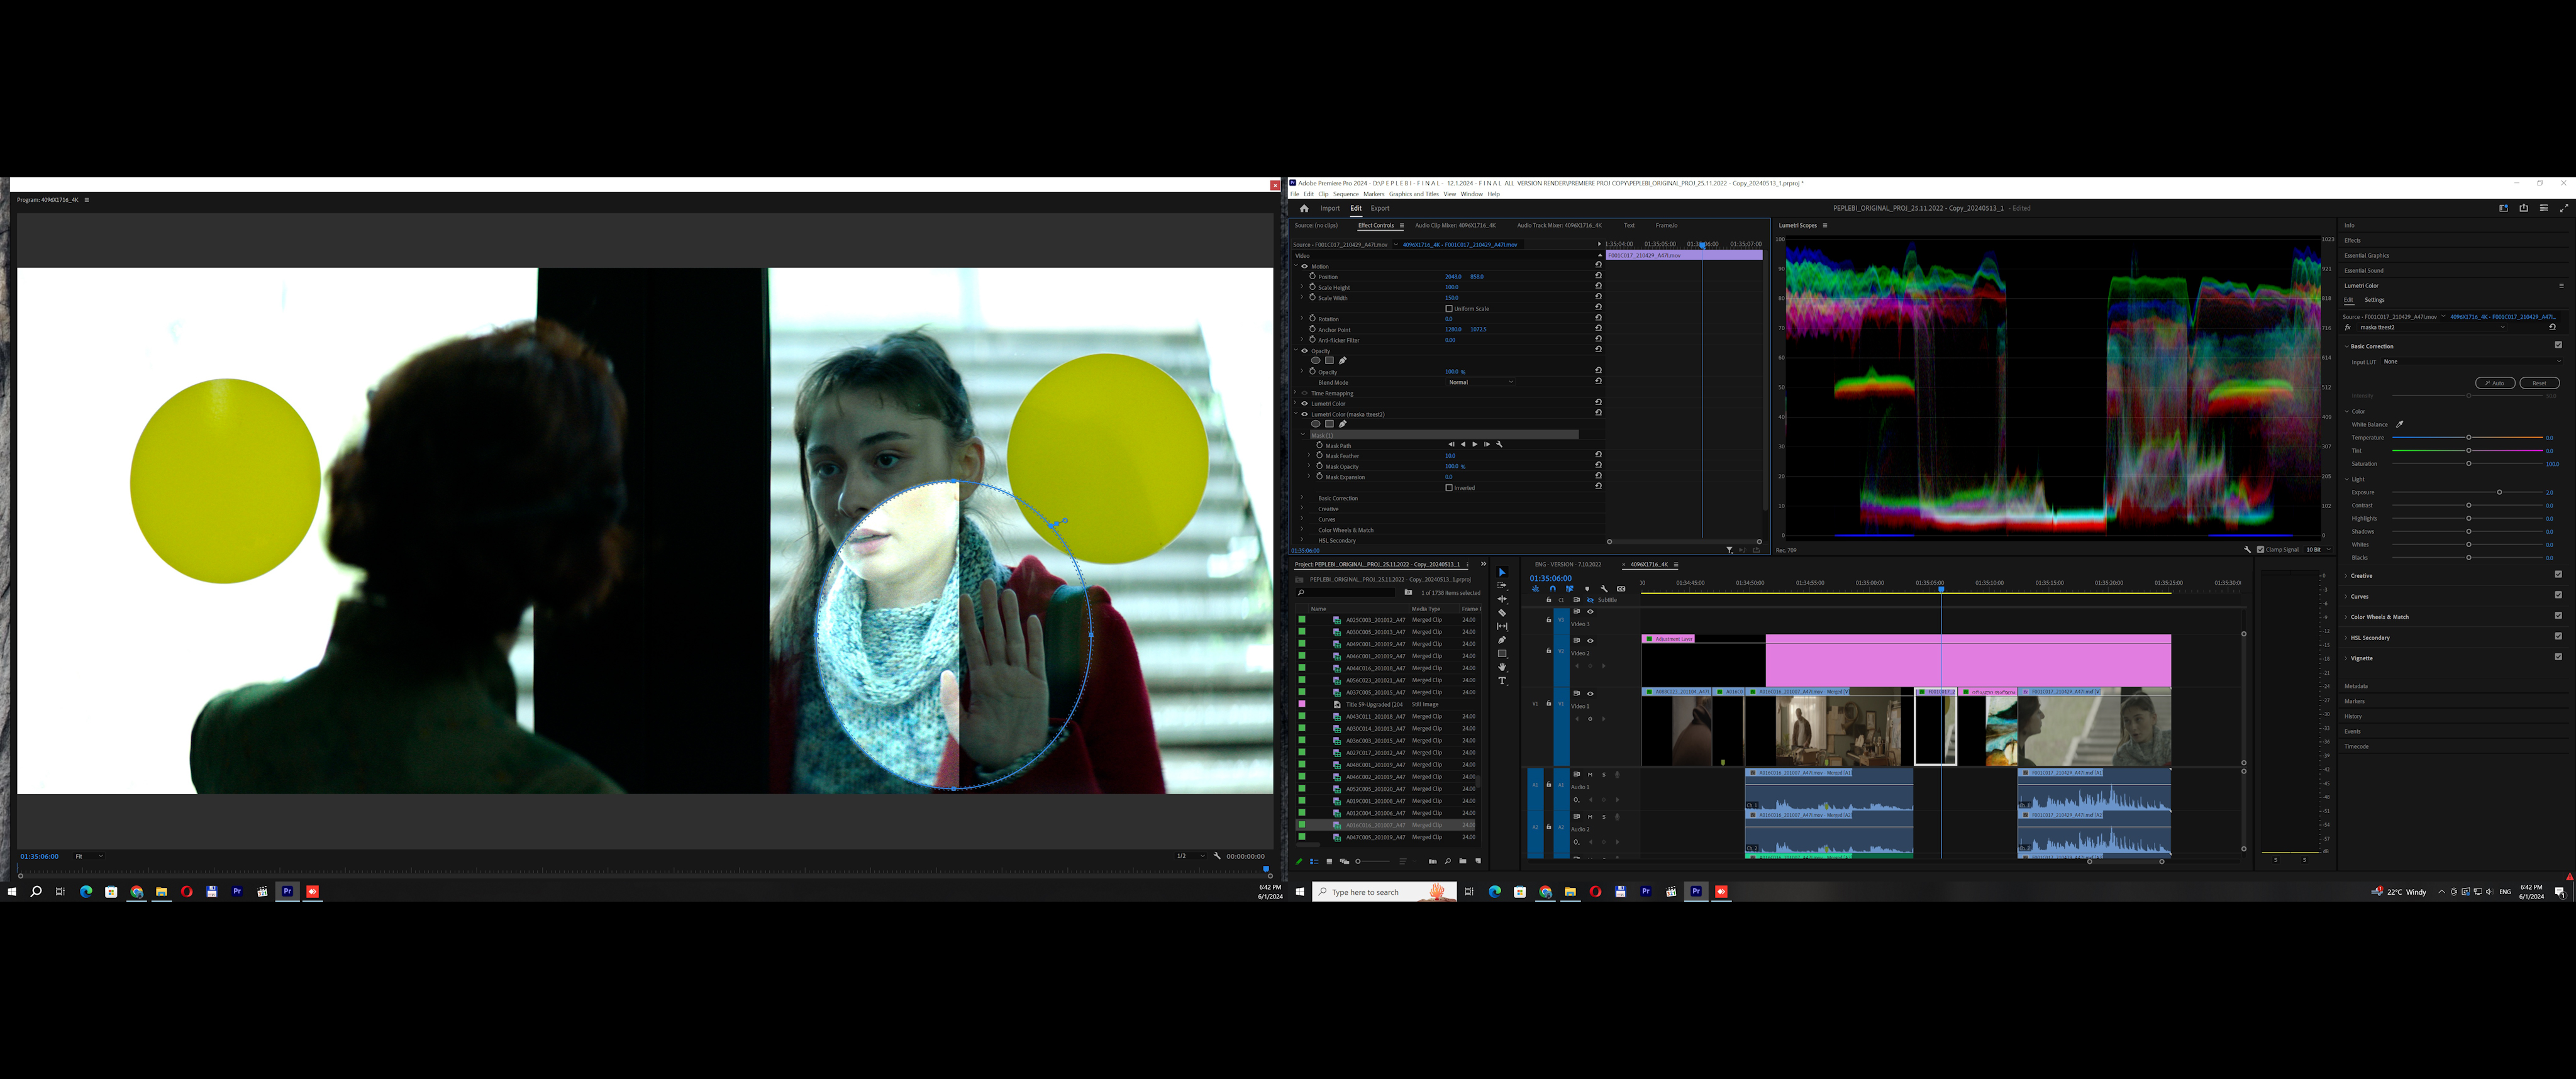Toggle the Video 1 track visibility eye
This screenshot has width=2576, height=1079.
(1590, 694)
